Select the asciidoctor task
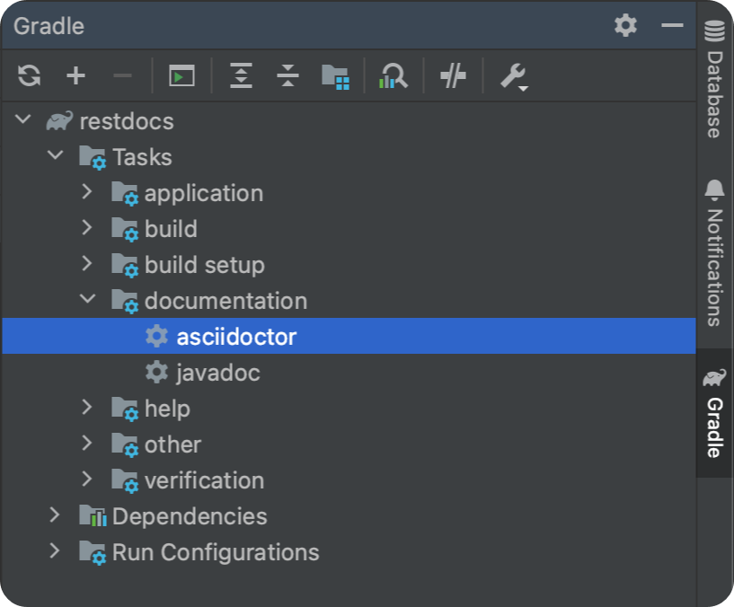Image resolution: width=734 pixels, height=607 pixels. (x=349, y=336)
